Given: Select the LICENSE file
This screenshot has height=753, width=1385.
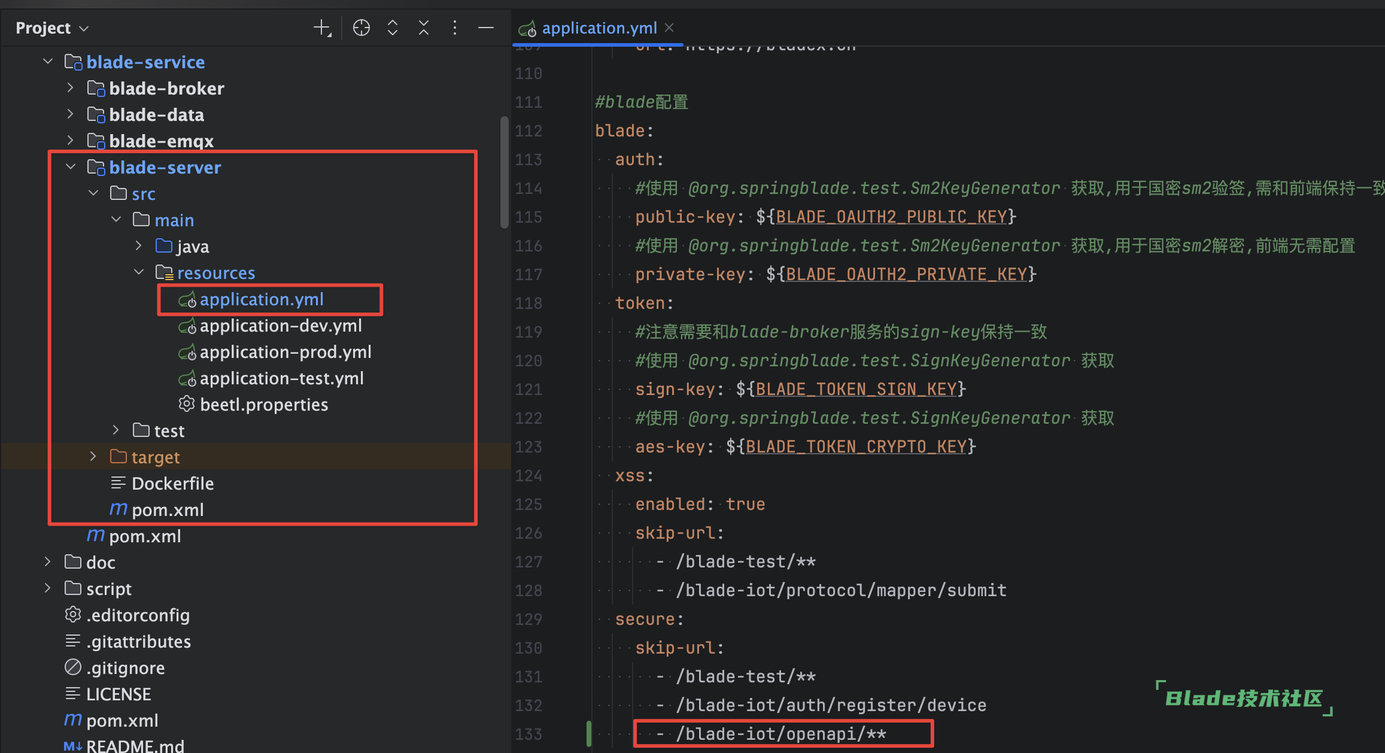Looking at the screenshot, I should coord(119,694).
